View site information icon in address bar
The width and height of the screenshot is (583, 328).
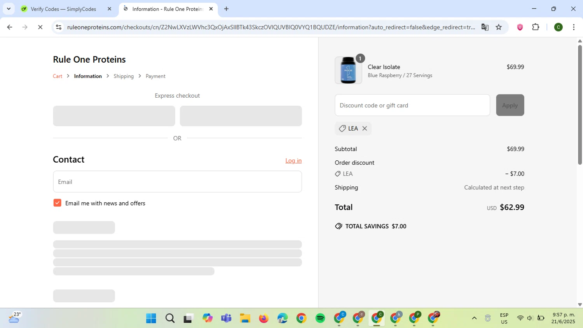tap(59, 27)
